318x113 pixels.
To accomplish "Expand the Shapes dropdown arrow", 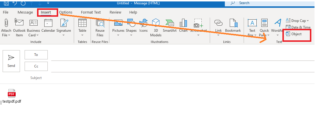I will (x=131, y=35).
